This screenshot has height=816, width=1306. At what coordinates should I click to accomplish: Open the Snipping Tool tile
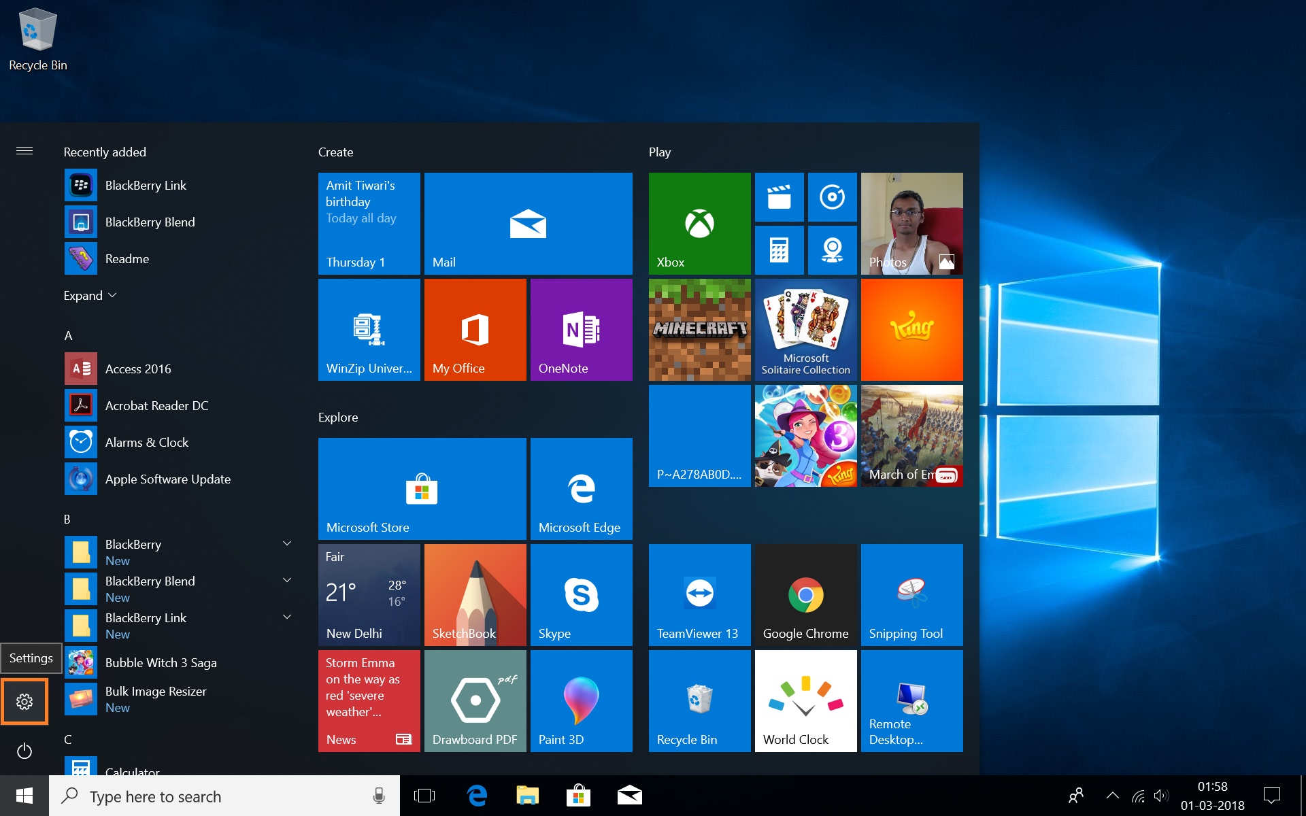pos(912,595)
